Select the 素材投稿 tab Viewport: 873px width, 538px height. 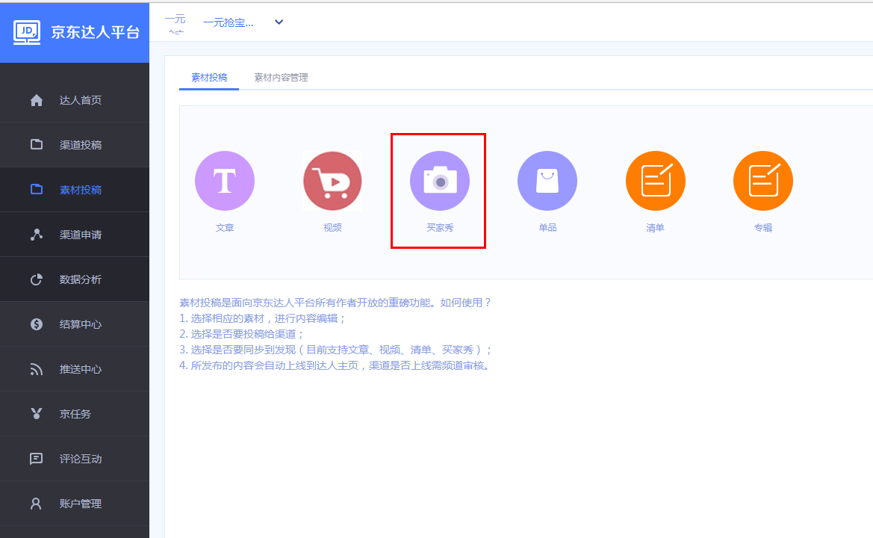(x=209, y=78)
